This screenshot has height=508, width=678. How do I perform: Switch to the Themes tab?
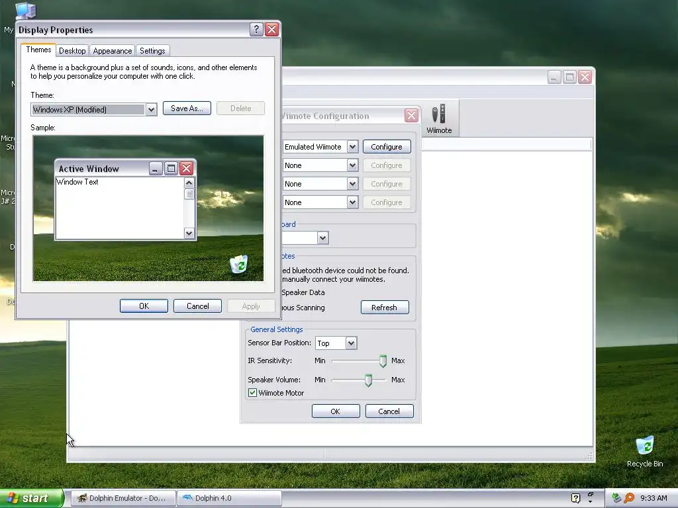point(38,50)
